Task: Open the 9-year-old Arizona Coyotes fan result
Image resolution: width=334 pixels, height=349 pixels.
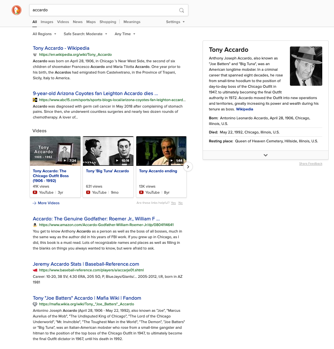Action: (x=95, y=93)
